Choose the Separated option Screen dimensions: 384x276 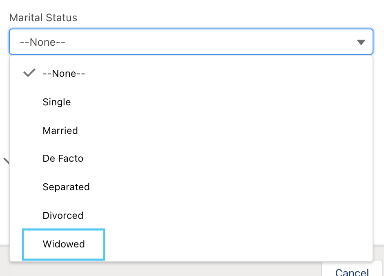coord(66,187)
